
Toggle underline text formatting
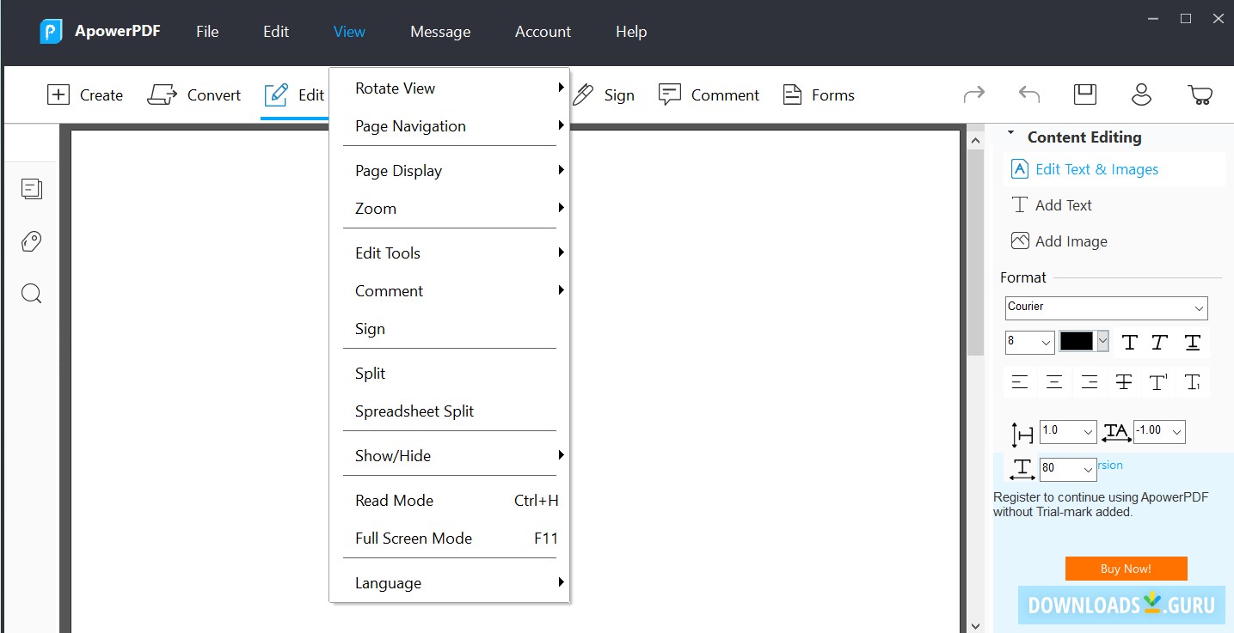[x=1192, y=342]
